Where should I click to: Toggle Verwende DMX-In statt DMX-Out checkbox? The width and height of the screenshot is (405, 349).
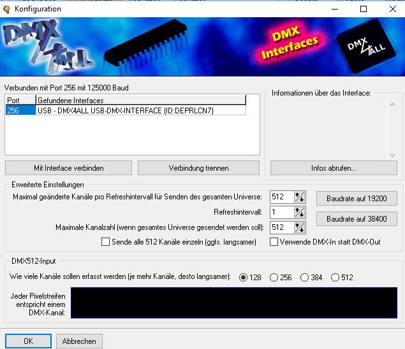[274, 242]
